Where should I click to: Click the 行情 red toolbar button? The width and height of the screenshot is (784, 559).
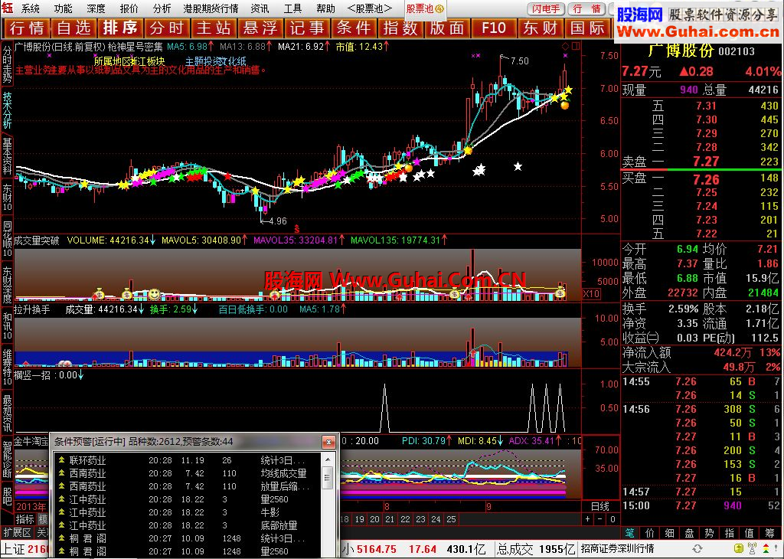point(27,28)
